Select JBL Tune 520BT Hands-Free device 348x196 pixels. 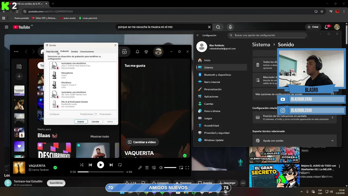tap(83, 94)
